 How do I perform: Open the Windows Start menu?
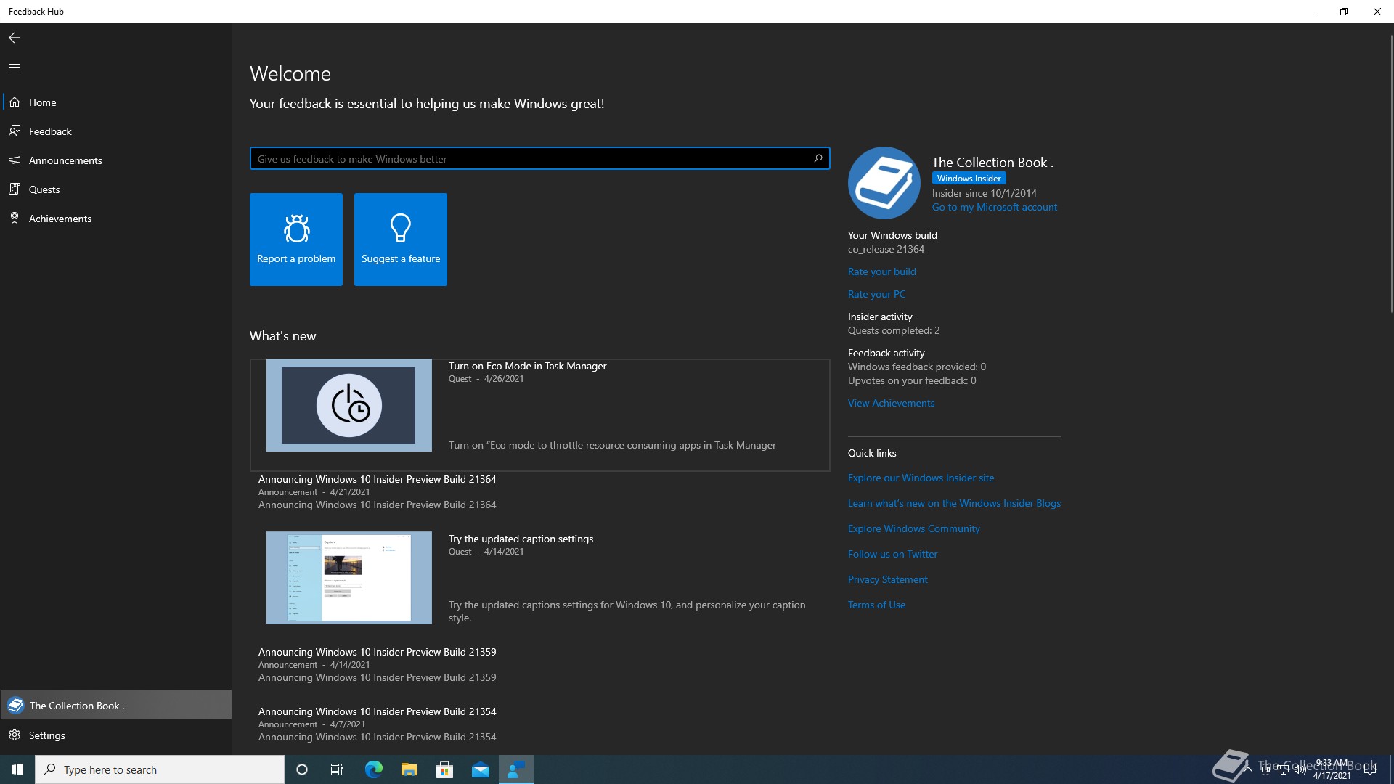pos(17,769)
